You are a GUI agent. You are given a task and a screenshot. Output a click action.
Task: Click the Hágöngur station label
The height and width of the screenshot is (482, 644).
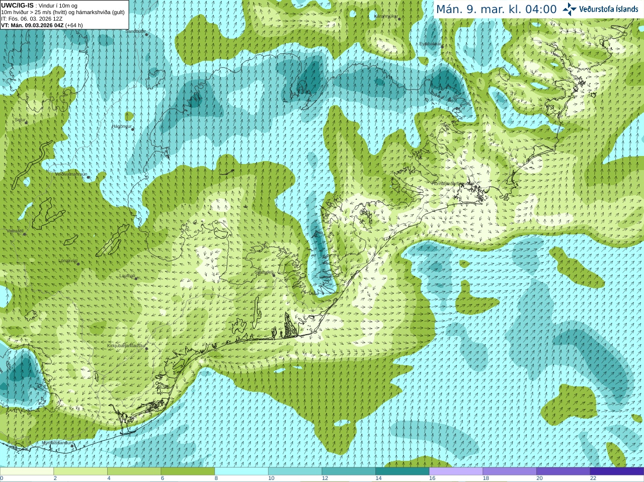tap(121, 126)
